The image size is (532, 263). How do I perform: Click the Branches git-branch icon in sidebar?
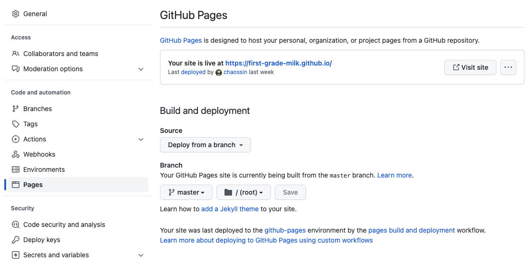coord(15,109)
